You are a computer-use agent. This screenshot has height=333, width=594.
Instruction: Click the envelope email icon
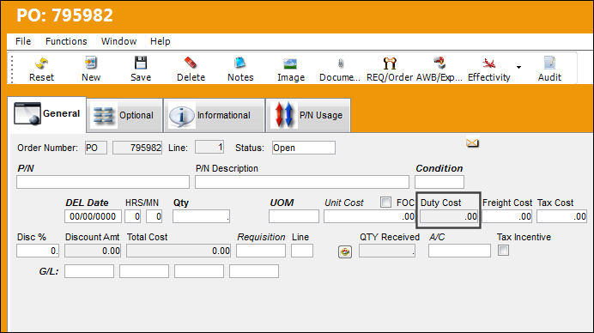472,142
